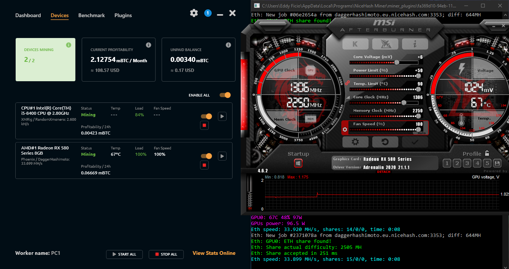Screen dimensions: 509x269
Task: Switch to the Benchmark tab
Action: click(91, 15)
